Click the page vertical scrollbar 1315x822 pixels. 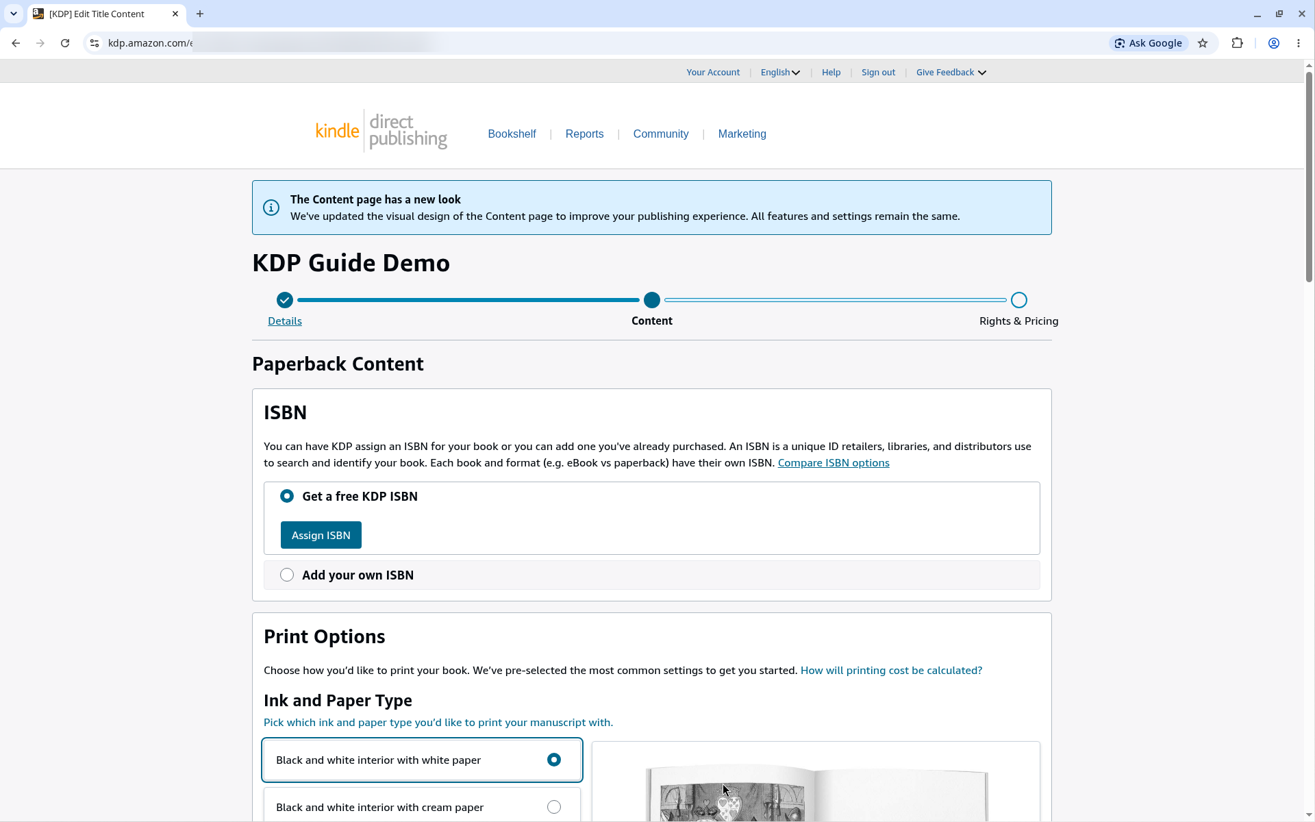tap(1309, 178)
